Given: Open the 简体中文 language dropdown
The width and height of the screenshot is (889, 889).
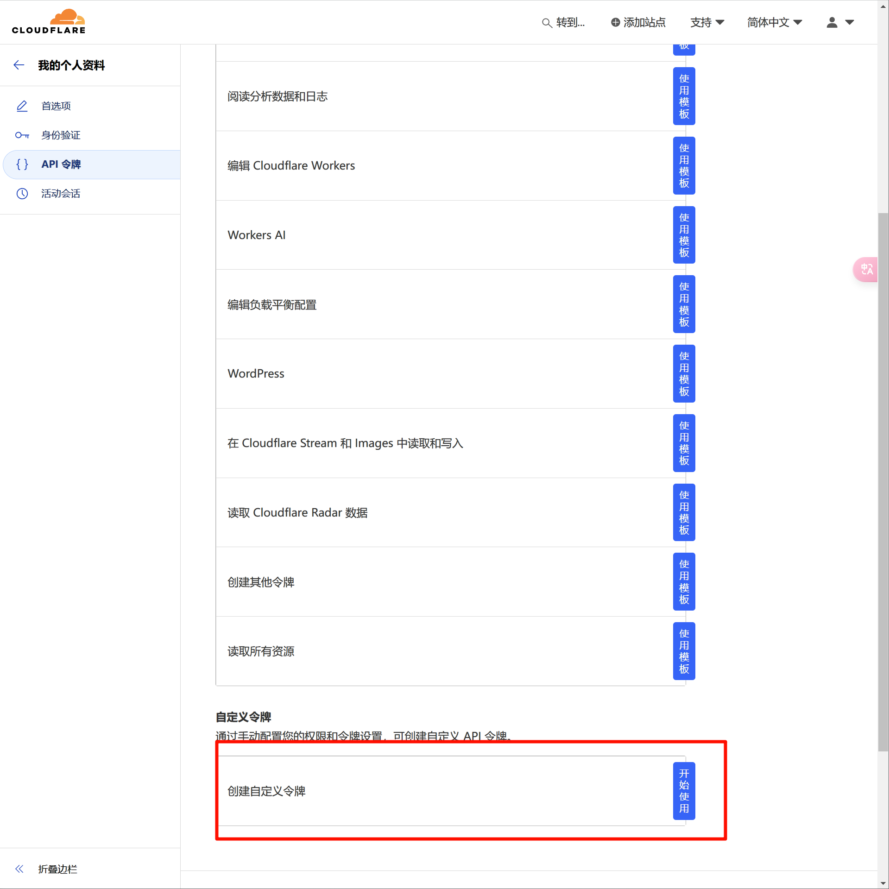Looking at the screenshot, I should [774, 22].
